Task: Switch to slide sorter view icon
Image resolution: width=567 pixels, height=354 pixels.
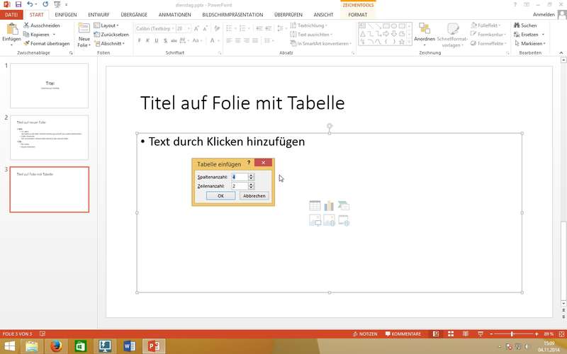Action: 451,333
